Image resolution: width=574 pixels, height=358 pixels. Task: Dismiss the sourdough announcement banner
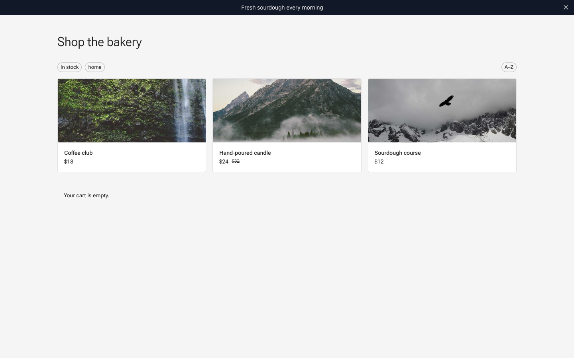pyautogui.click(x=566, y=7)
